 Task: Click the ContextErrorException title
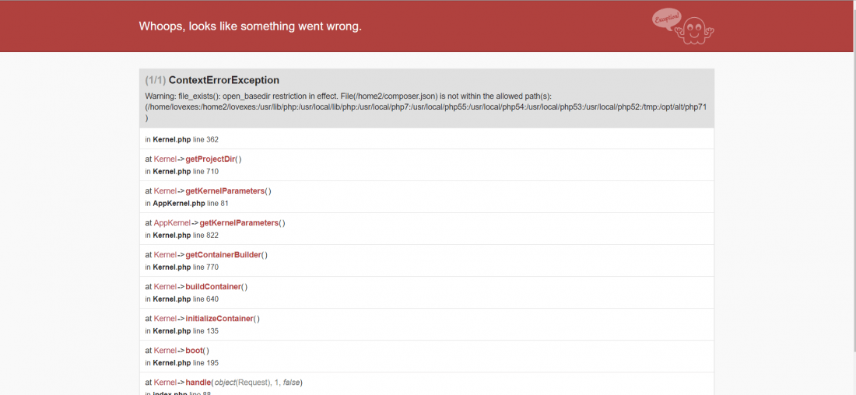coord(224,80)
